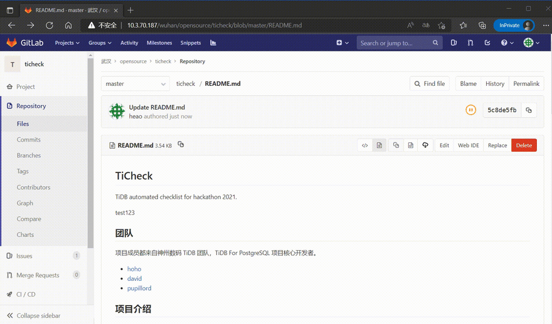
Task: Open the pupillord team member link
Action: (139, 288)
